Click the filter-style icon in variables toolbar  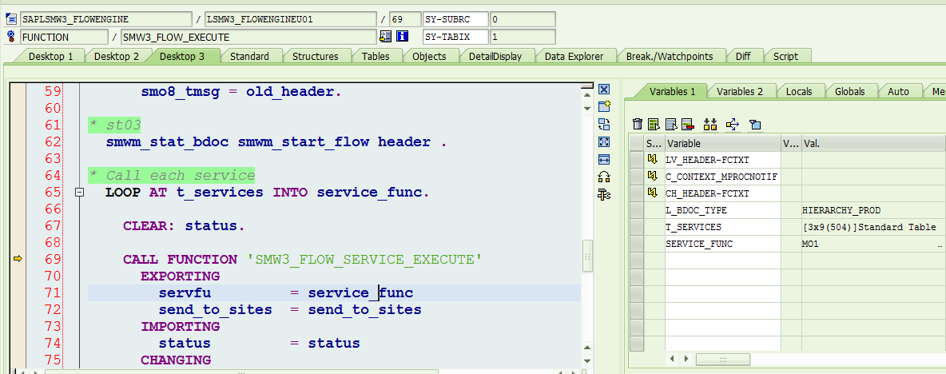pyautogui.click(x=755, y=125)
